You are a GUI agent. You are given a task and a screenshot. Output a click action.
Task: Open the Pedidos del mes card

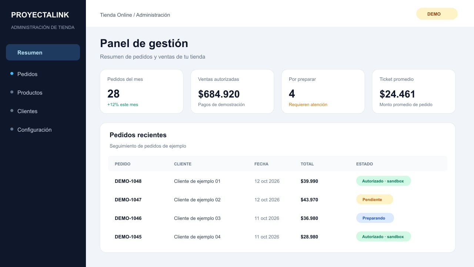(x=141, y=91)
